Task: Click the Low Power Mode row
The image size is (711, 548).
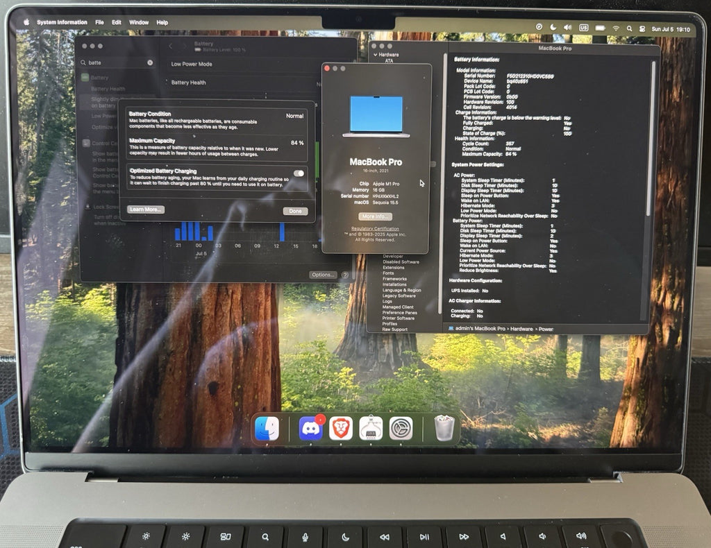Action: click(245, 65)
